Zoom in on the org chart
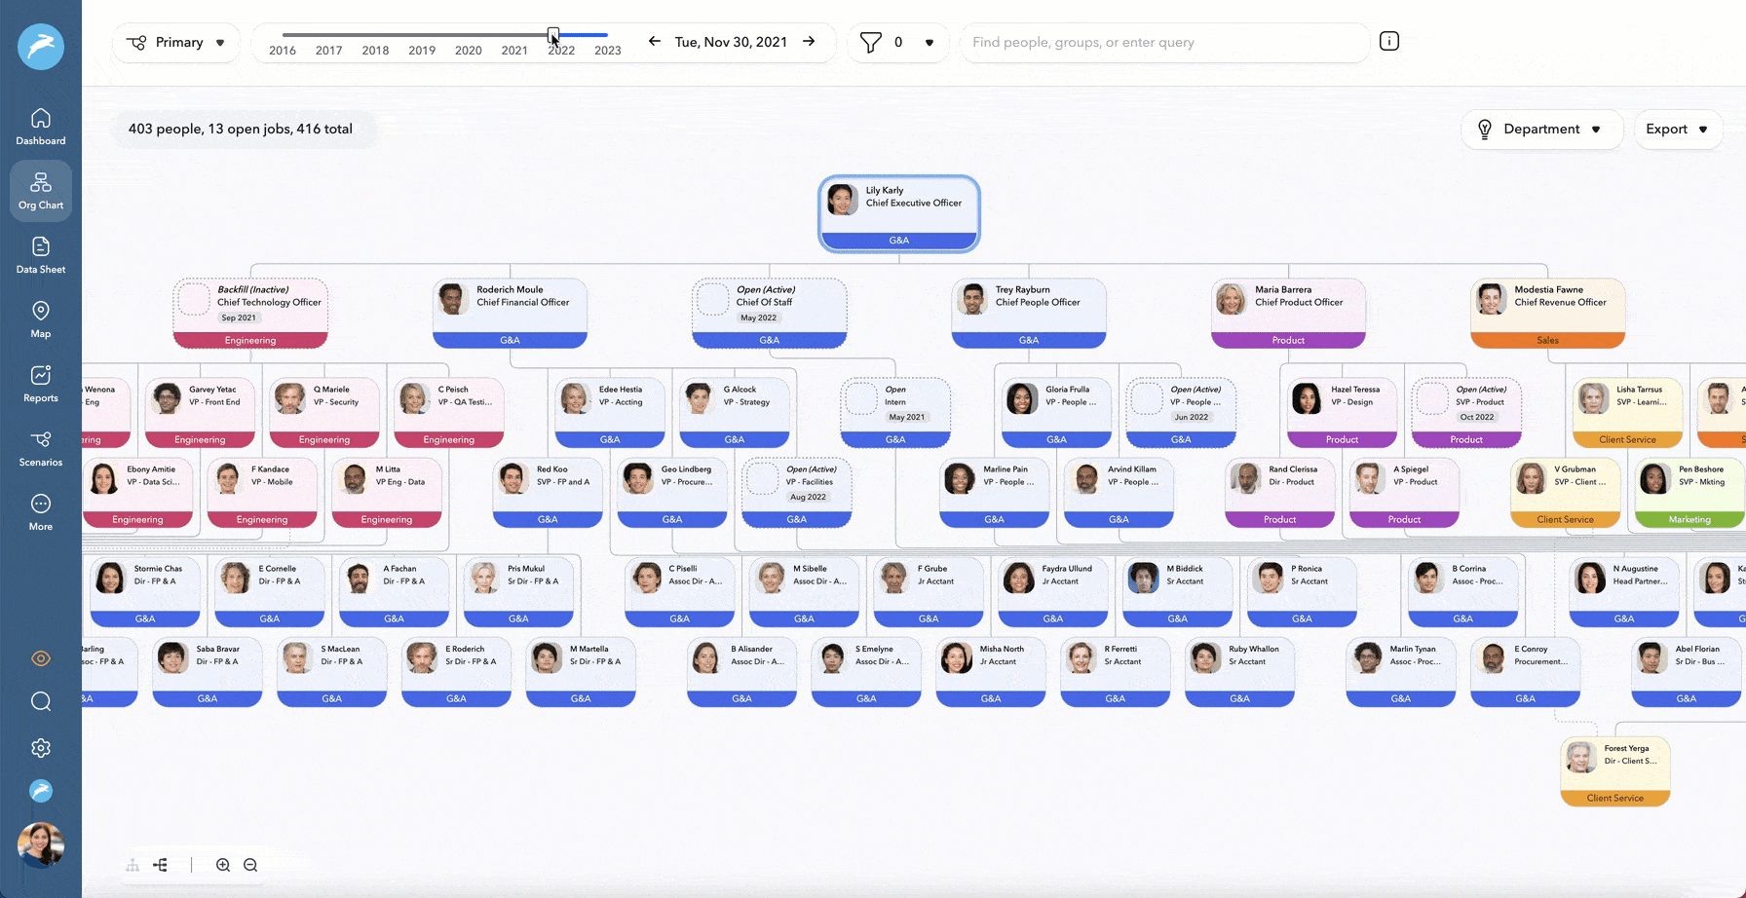 click(x=222, y=864)
